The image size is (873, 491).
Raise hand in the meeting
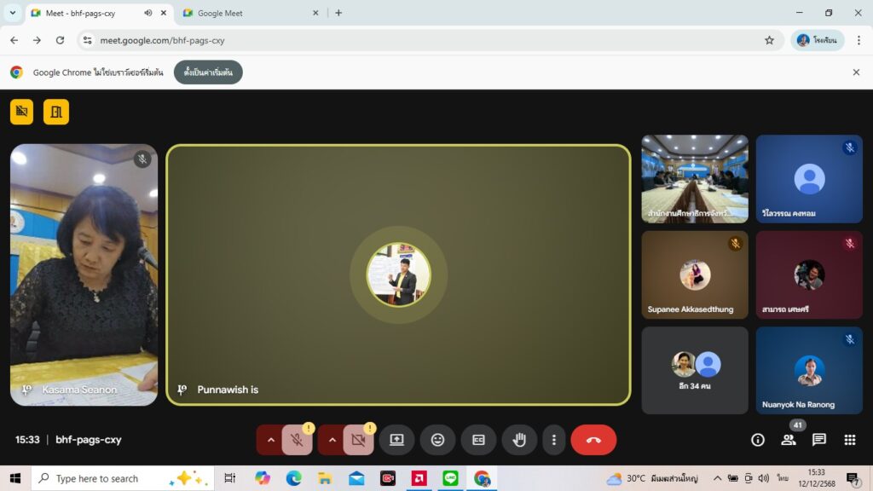click(519, 440)
